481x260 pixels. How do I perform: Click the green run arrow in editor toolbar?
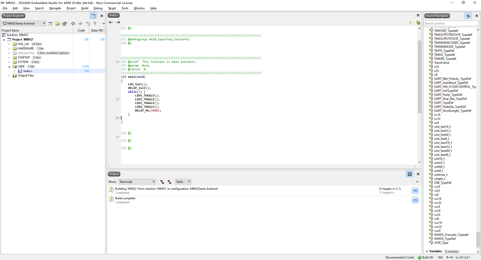point(411,23)
